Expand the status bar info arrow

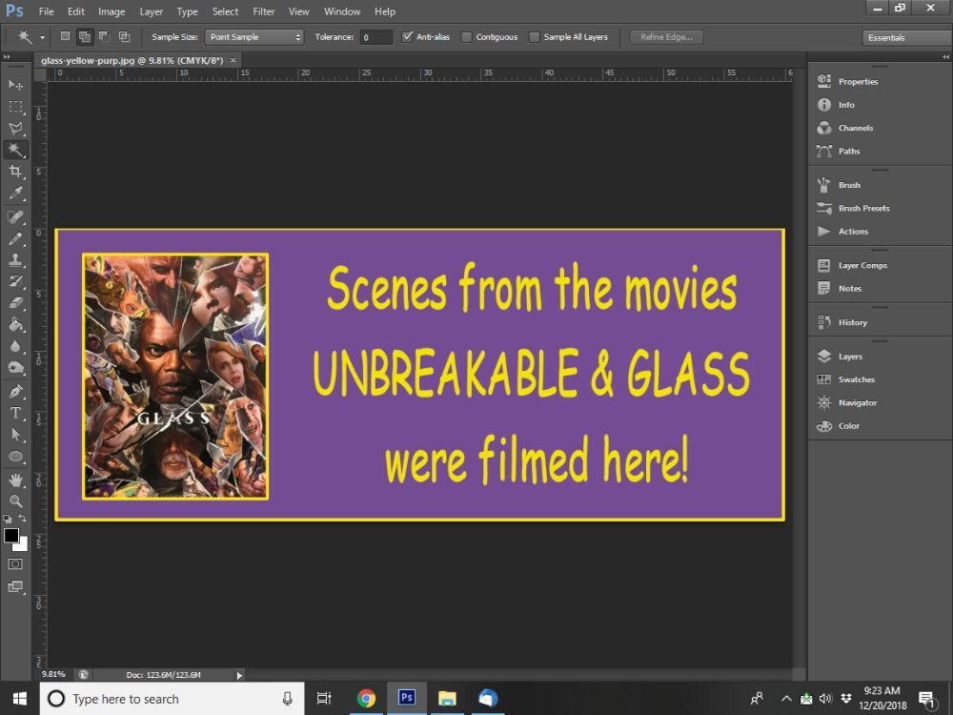point(239,675)
